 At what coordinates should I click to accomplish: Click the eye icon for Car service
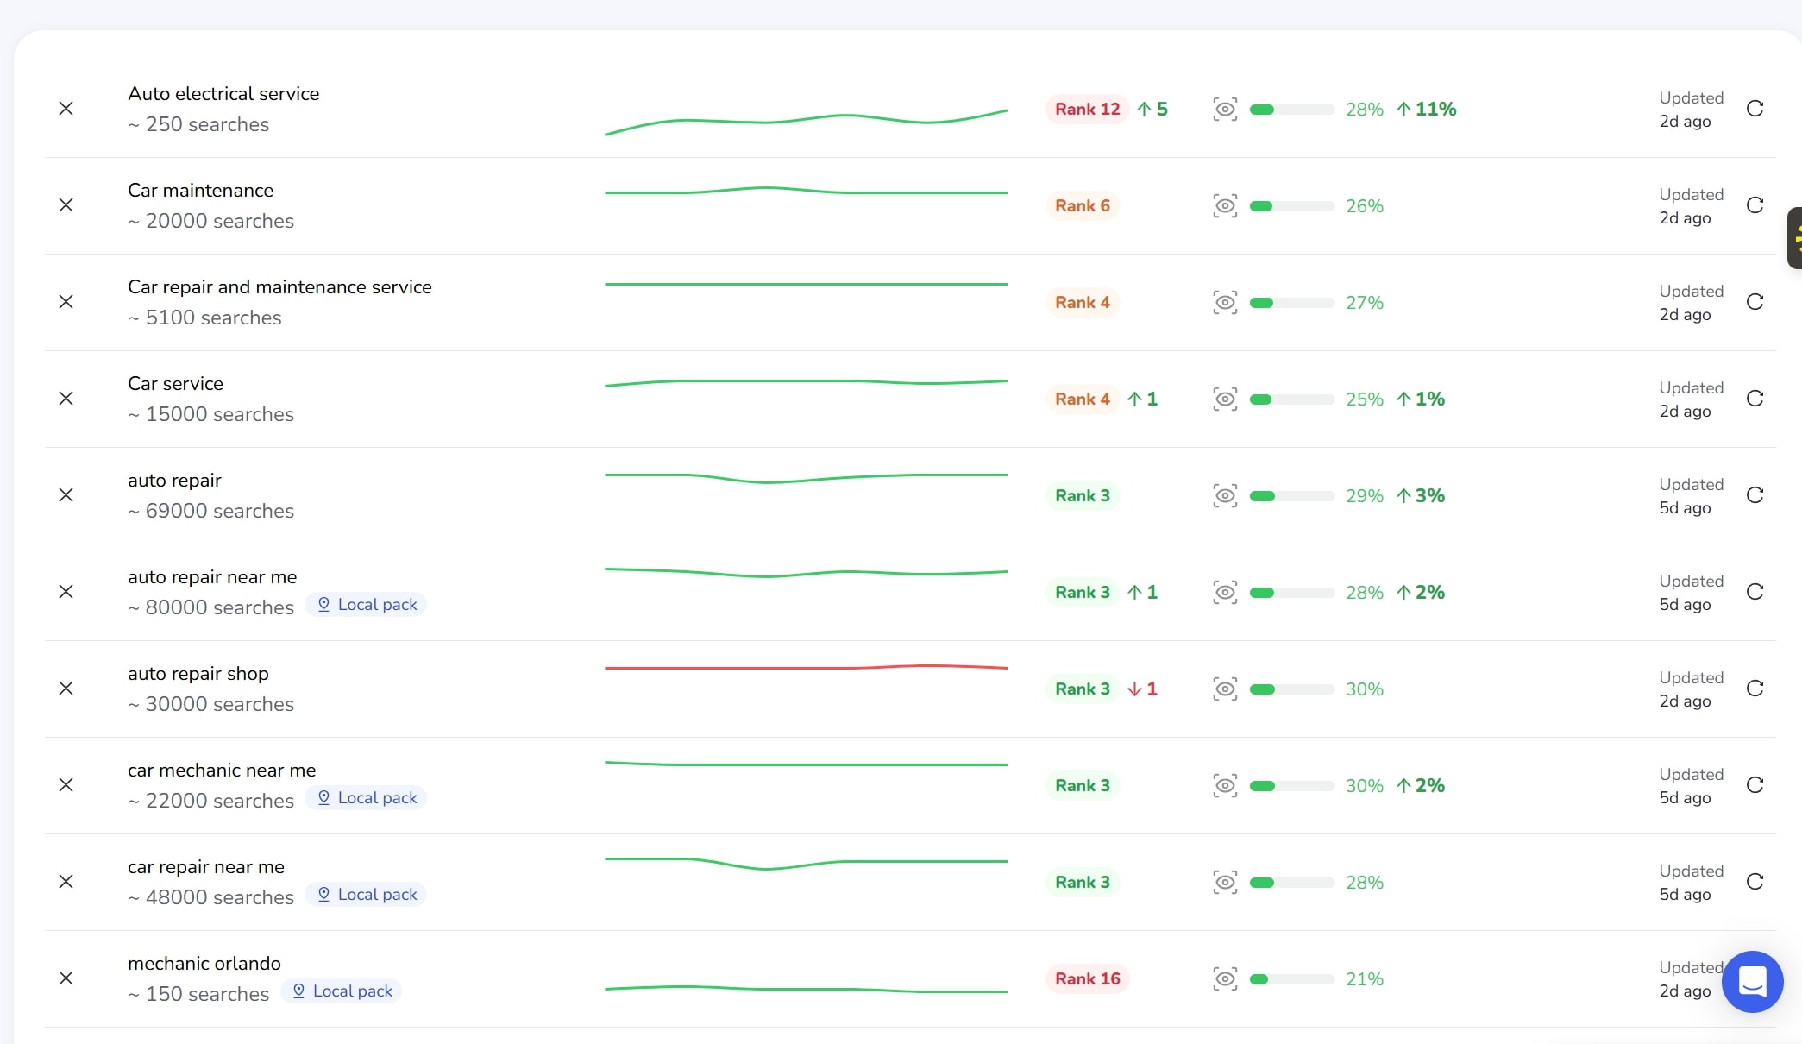click(x=1225, y=399)
